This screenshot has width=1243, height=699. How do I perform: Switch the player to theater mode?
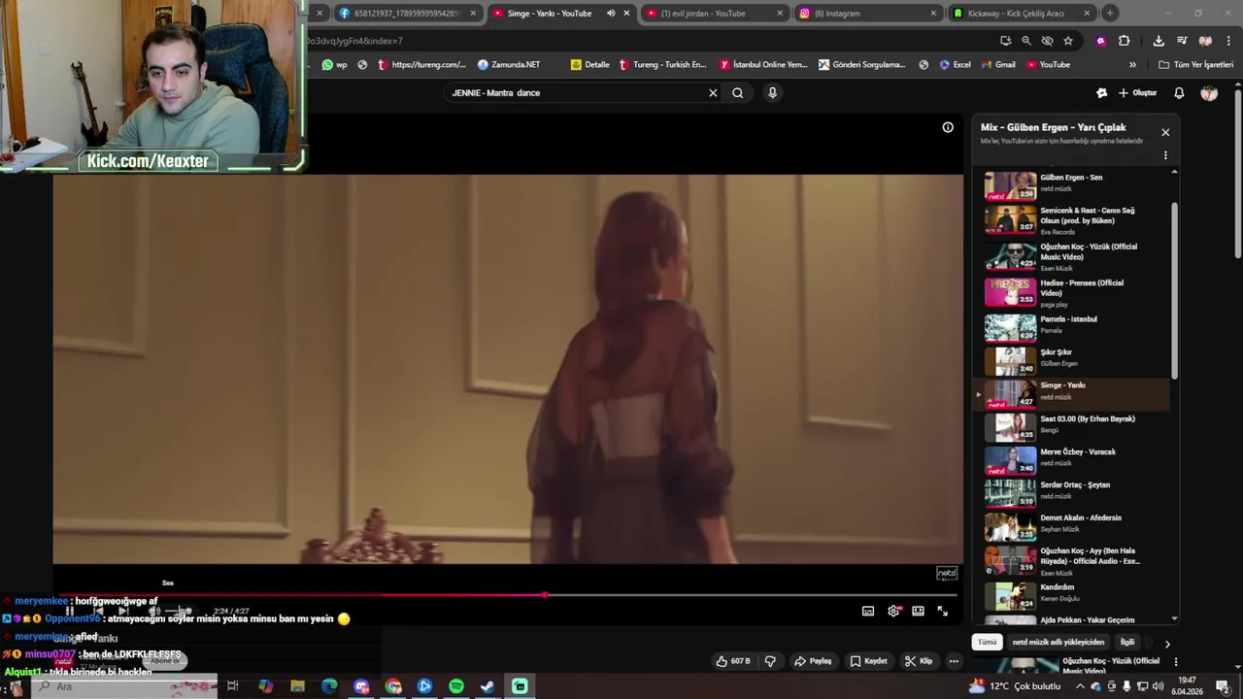[918, 611]
